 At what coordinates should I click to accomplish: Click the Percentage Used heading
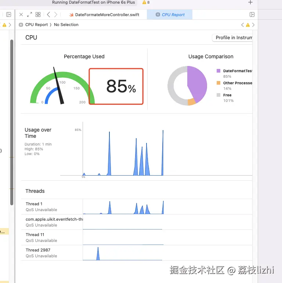tap(84, 56)
